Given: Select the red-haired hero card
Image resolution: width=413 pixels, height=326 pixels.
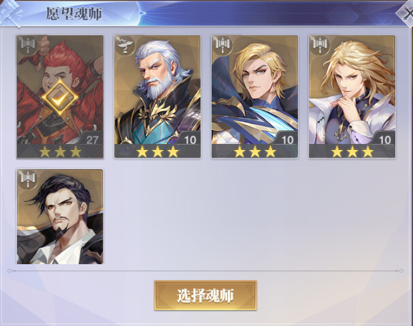Looking at the screenshot, I should (60, 97).
